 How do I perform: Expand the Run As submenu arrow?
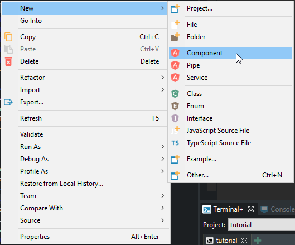click(162, 147)
